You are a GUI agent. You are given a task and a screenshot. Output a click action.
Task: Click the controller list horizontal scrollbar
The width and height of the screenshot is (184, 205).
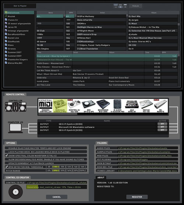click(58, 114)
